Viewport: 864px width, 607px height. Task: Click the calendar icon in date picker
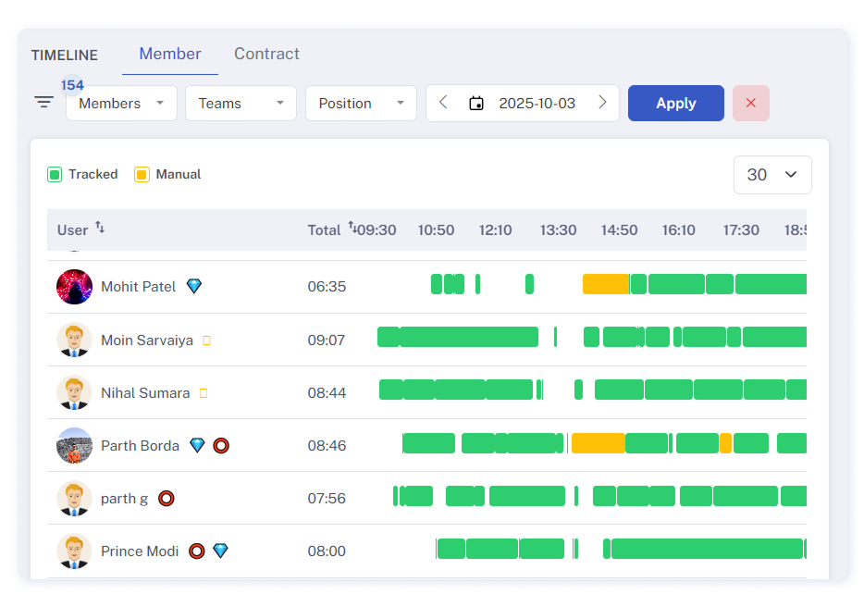pyautogui.click(x=476, y=104)
